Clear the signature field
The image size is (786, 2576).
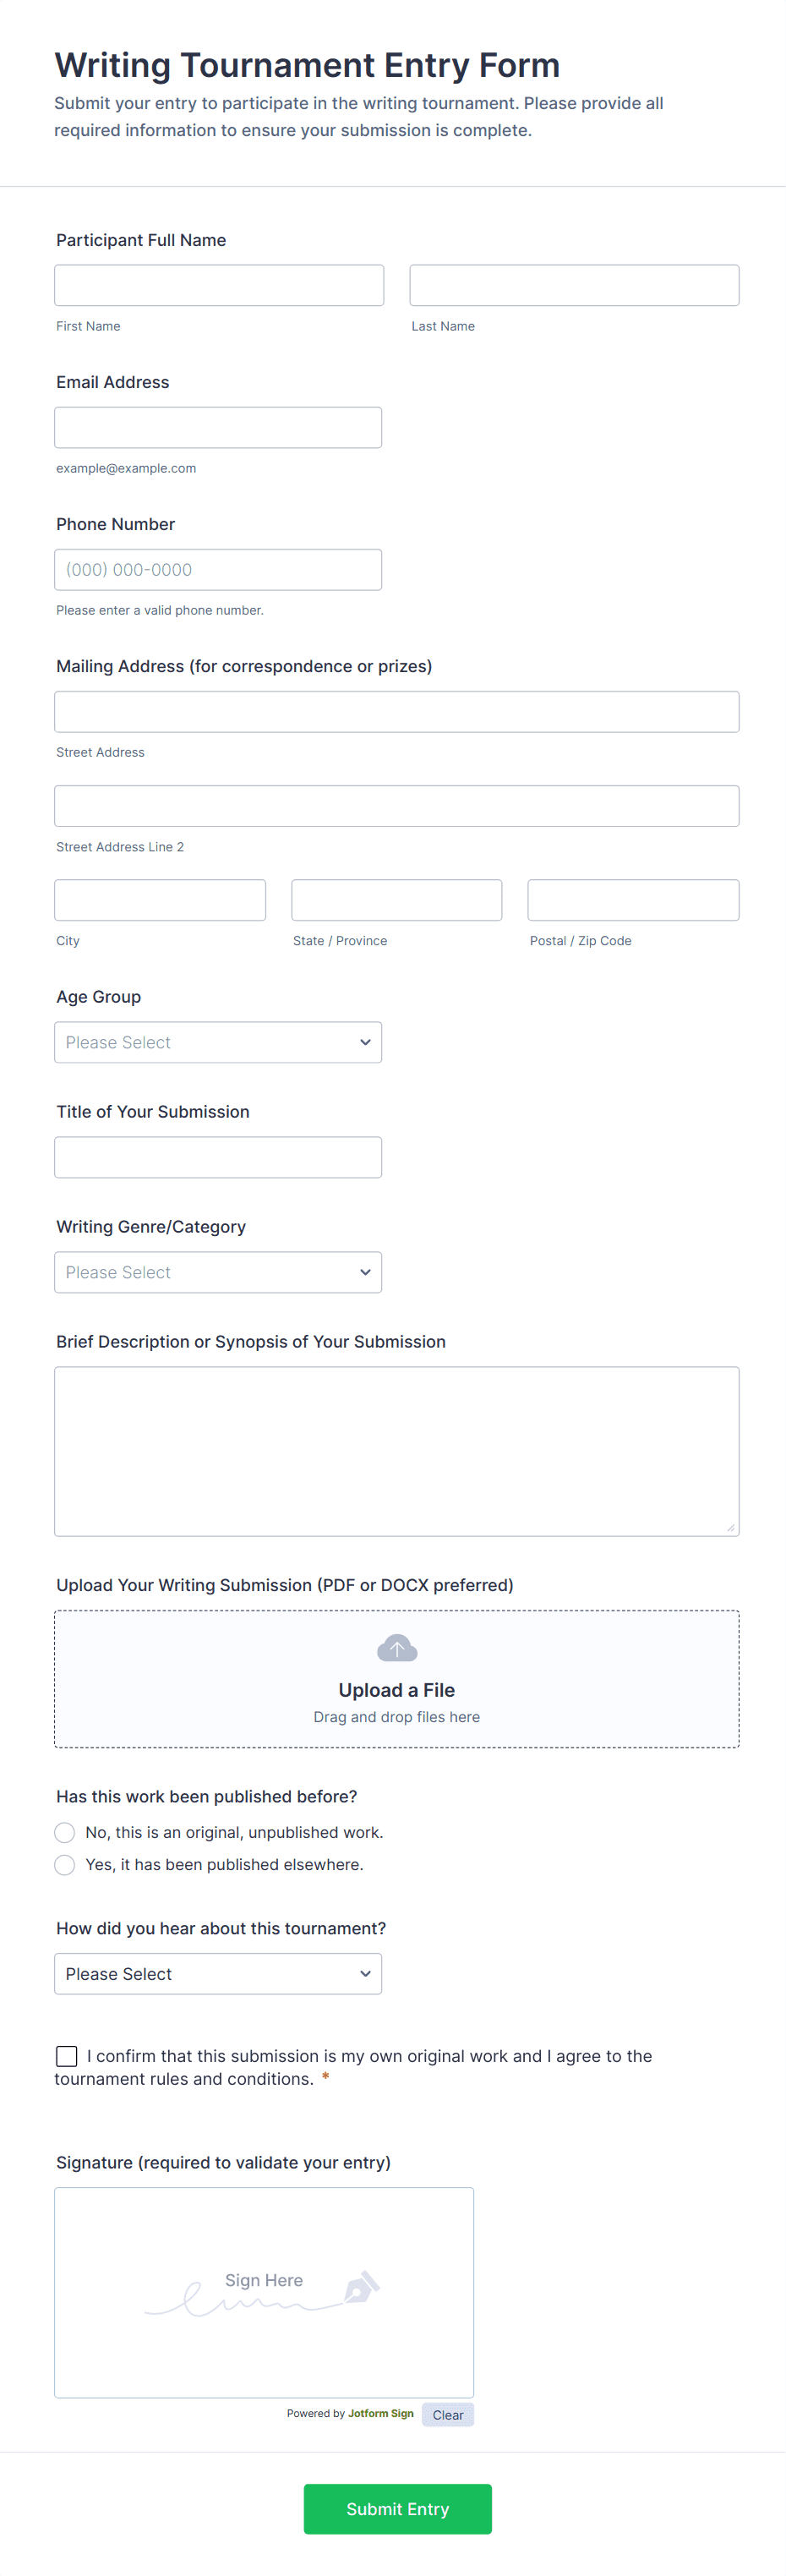(x=447, y=2414)
